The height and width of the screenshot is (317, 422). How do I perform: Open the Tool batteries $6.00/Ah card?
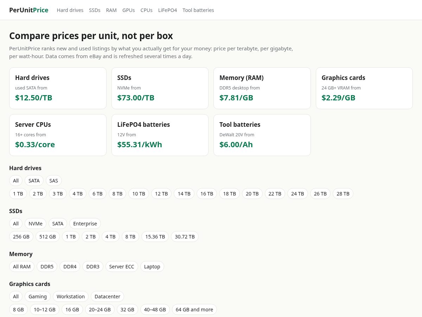tap(262, 135)
